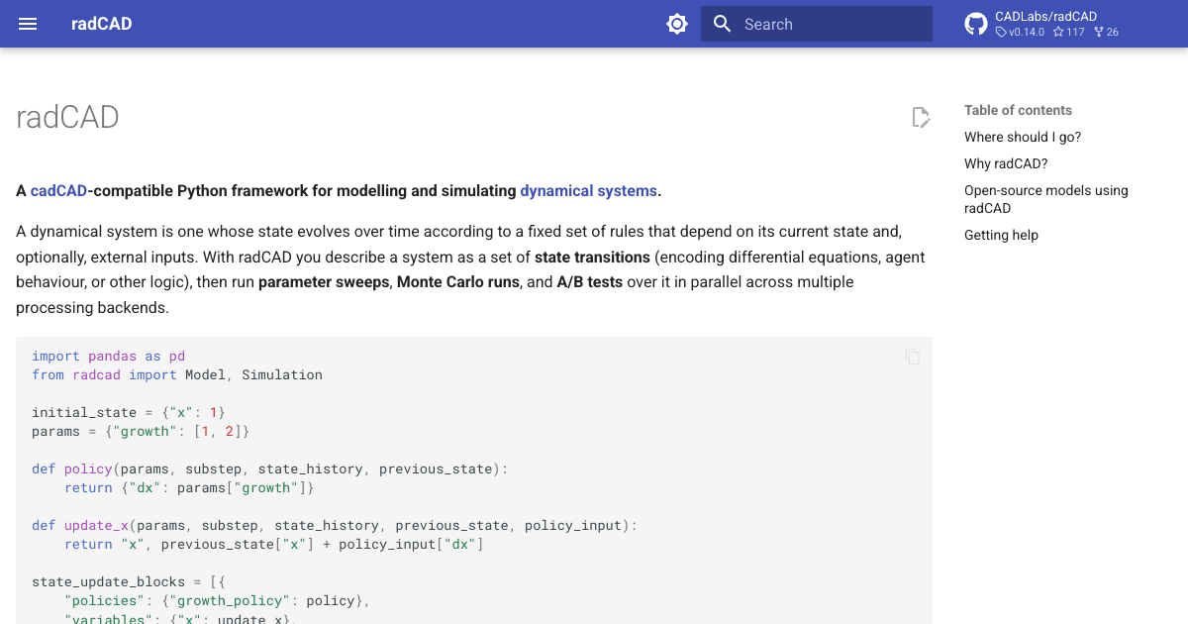Click the bold 'state transitions' text

click(x=592, y=257)
